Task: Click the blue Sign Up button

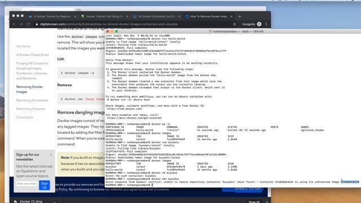Action: coord(44,186)
